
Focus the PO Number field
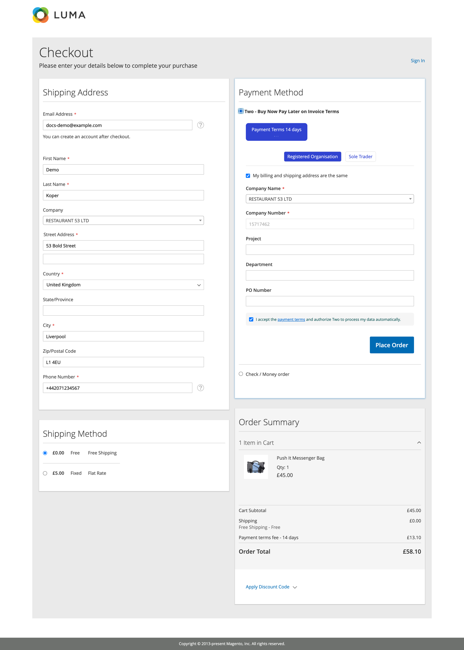pyautogui.click(x=330, y=301)
